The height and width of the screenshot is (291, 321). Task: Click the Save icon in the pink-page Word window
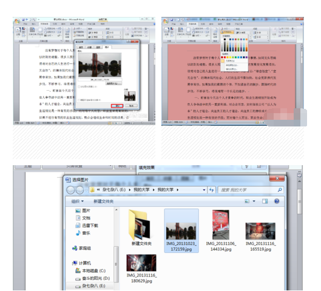coord(172,19)
